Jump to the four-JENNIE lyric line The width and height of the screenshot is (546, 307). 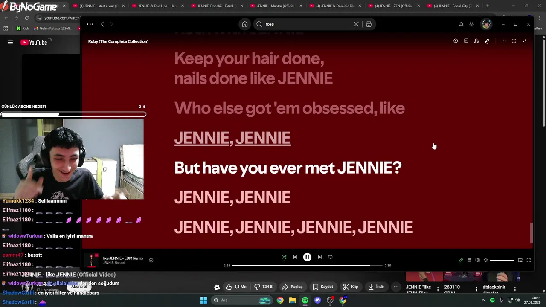pyautogui.click(x=293, y=227)
